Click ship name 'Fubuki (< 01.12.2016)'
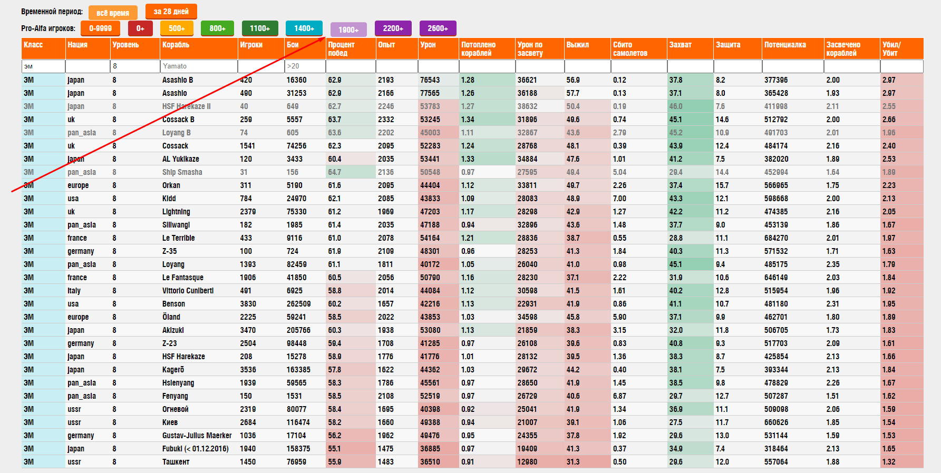Image resolution: width=941 pixels, height=473 pixels. click(195, 449)
